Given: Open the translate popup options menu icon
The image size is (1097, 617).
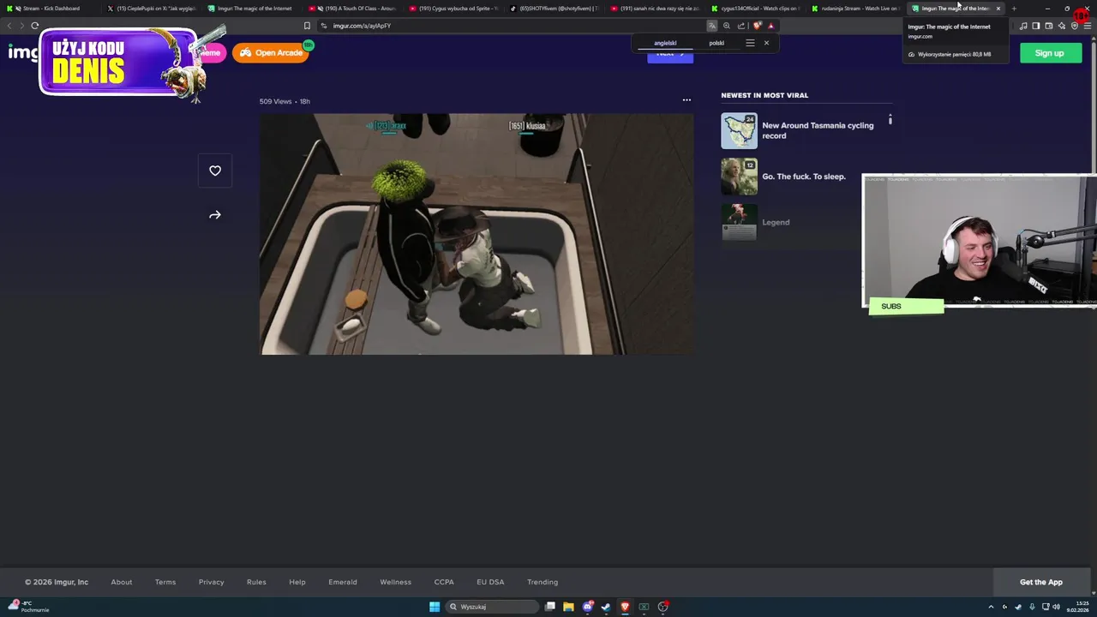Looking at the screenshot, I should (750, 43).
